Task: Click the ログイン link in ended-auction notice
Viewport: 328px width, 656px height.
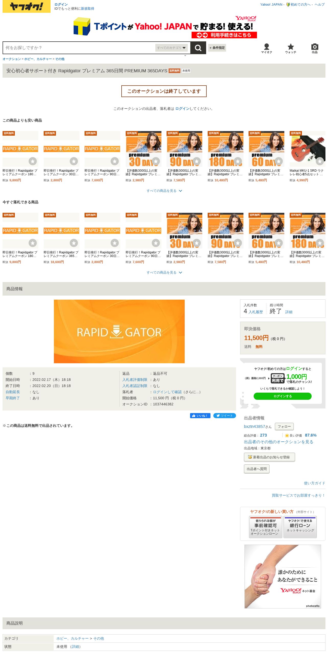Action: (x=182, y=109)
